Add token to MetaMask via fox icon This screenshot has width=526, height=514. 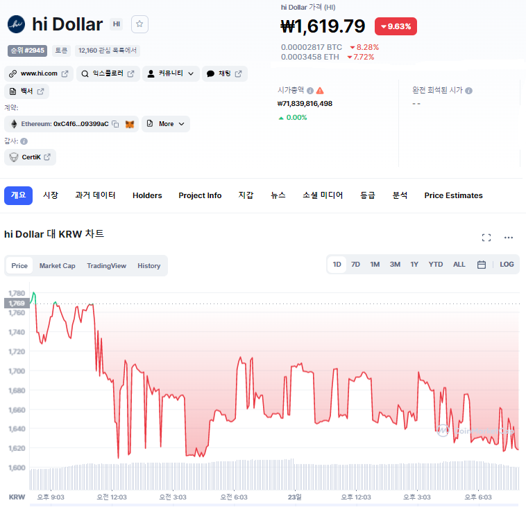130,124
